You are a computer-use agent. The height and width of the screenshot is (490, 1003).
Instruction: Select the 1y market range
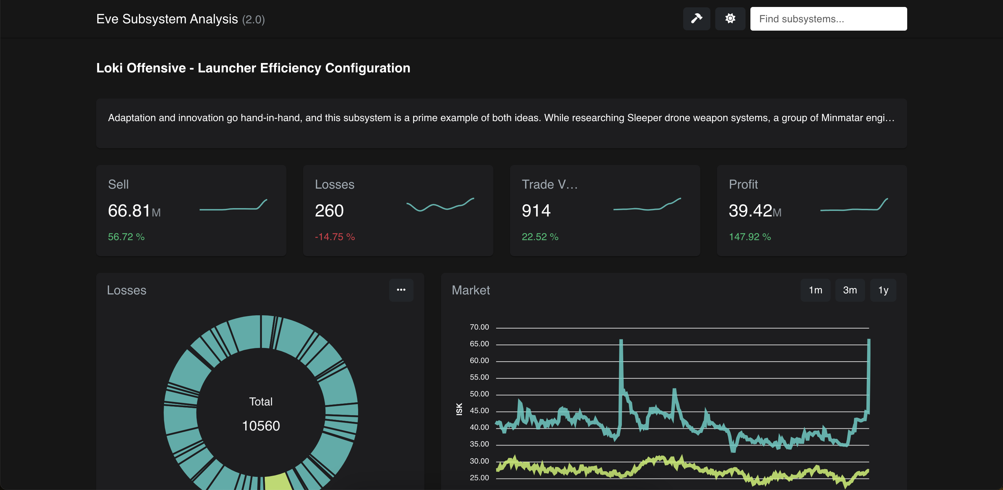[883, 290]
